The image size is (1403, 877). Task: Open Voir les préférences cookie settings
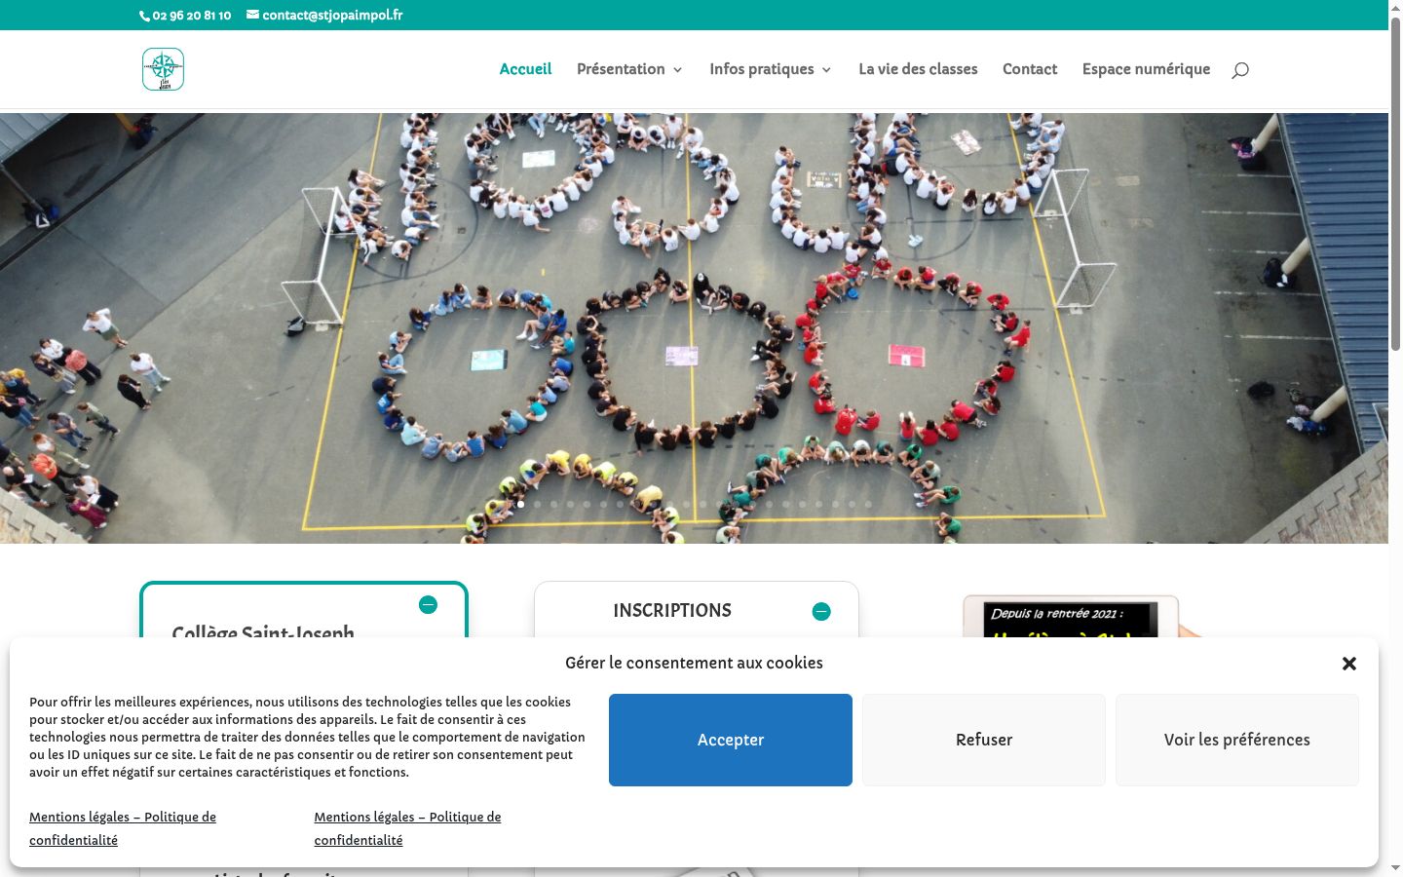pyautogui.click(x=1237, y=740)
